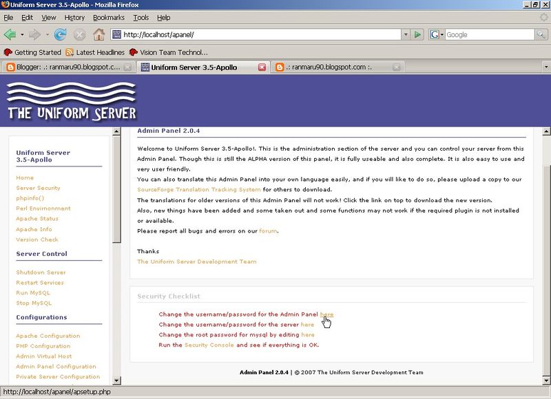Image resolution: width=551 pixels, height=399 pixels.
Task: Click 'here' for server username/password
Action: click(307, 324)
